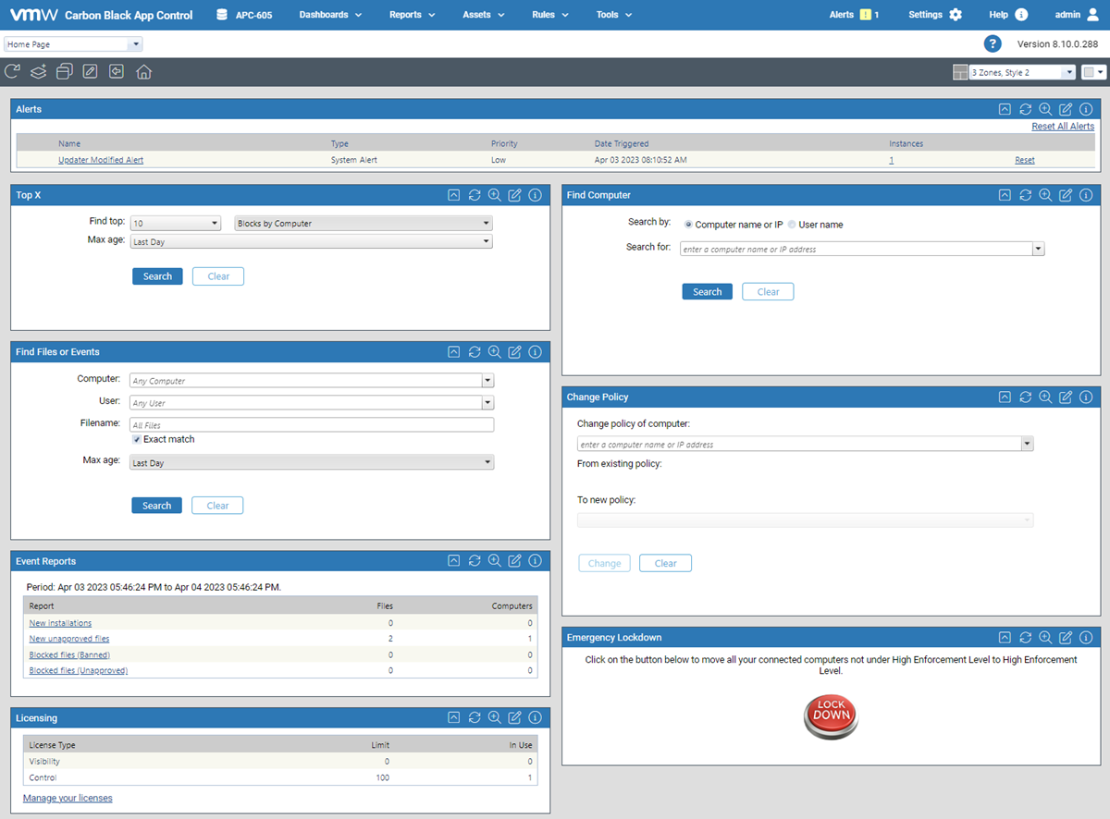Viewport: 1110px width, 819px height.
Task: Expand the Blocks by Computer dropdown
Action: (x=485, y=223)
